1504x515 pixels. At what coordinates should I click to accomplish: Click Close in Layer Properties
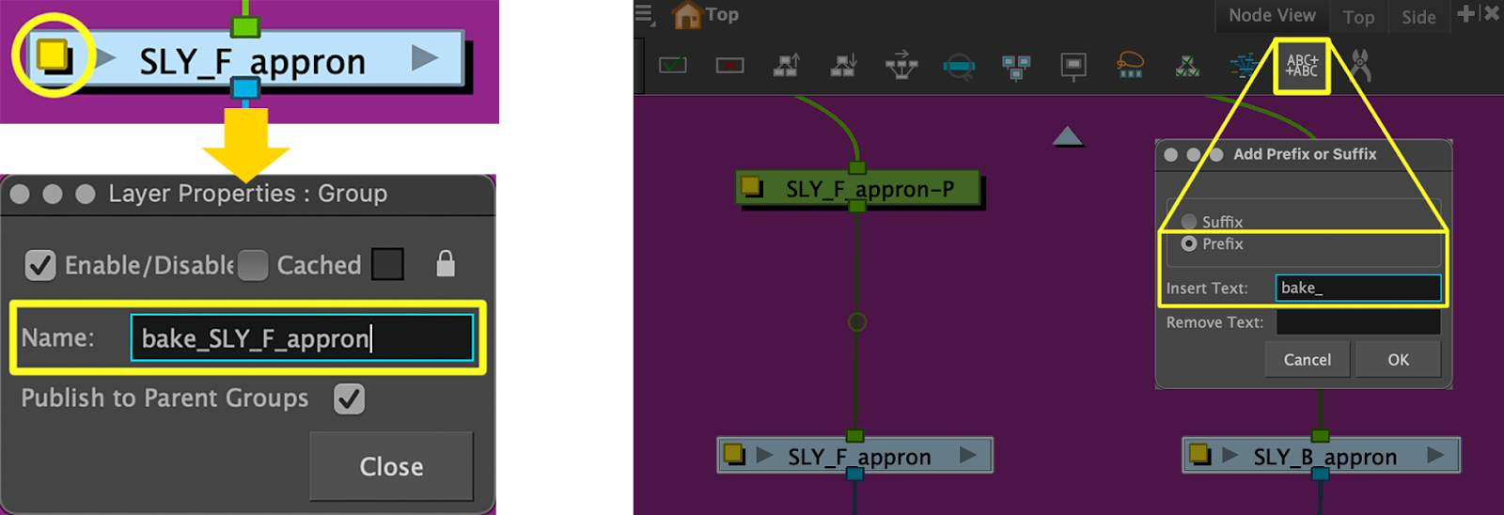[x=391, y=466]
